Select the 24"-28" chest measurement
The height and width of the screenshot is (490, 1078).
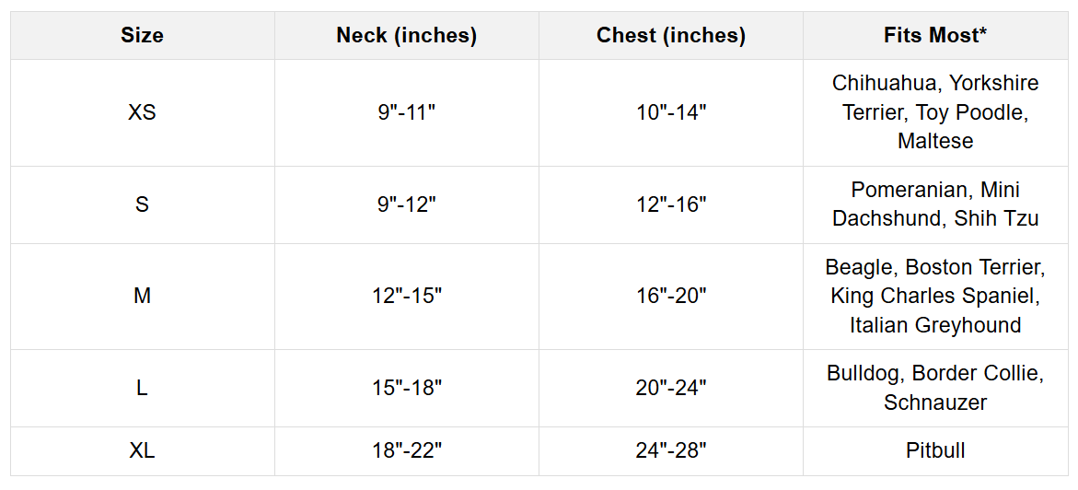tap(670, 450)
